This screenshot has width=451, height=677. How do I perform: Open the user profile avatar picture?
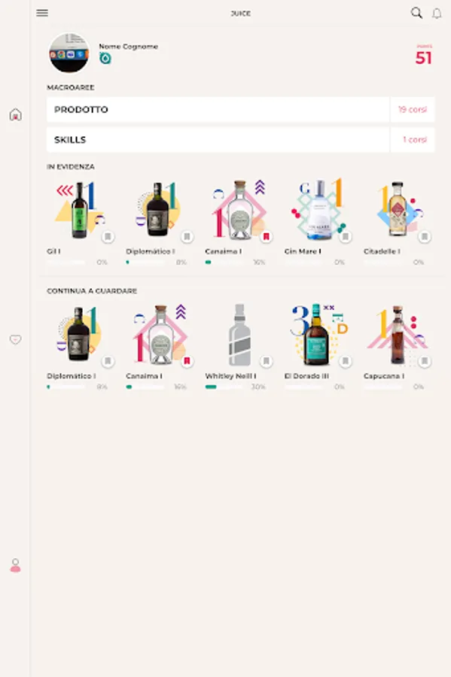69,53
